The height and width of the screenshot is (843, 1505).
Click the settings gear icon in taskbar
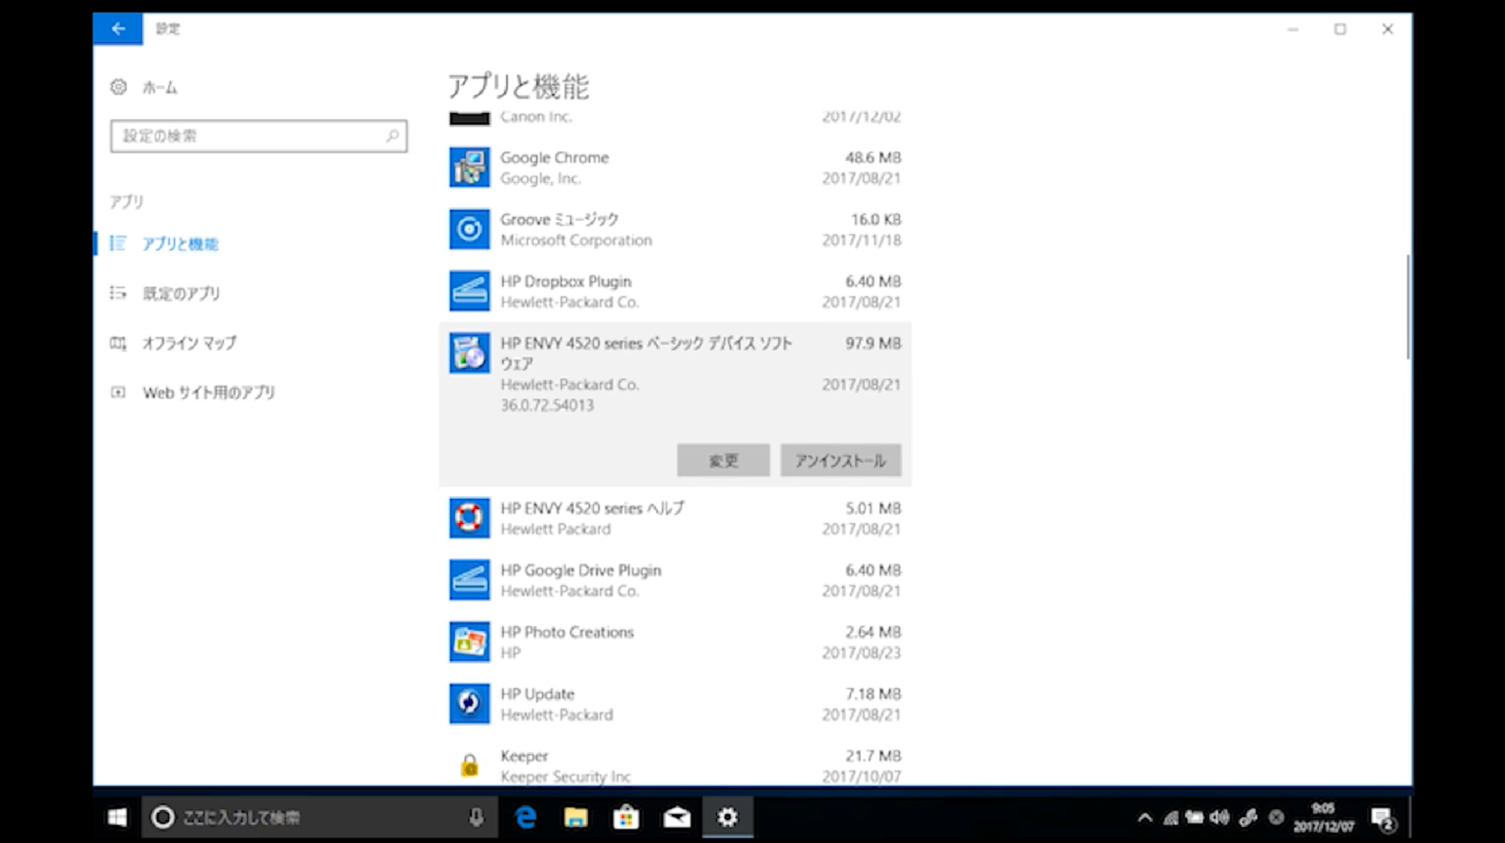[x=726, y=817]
